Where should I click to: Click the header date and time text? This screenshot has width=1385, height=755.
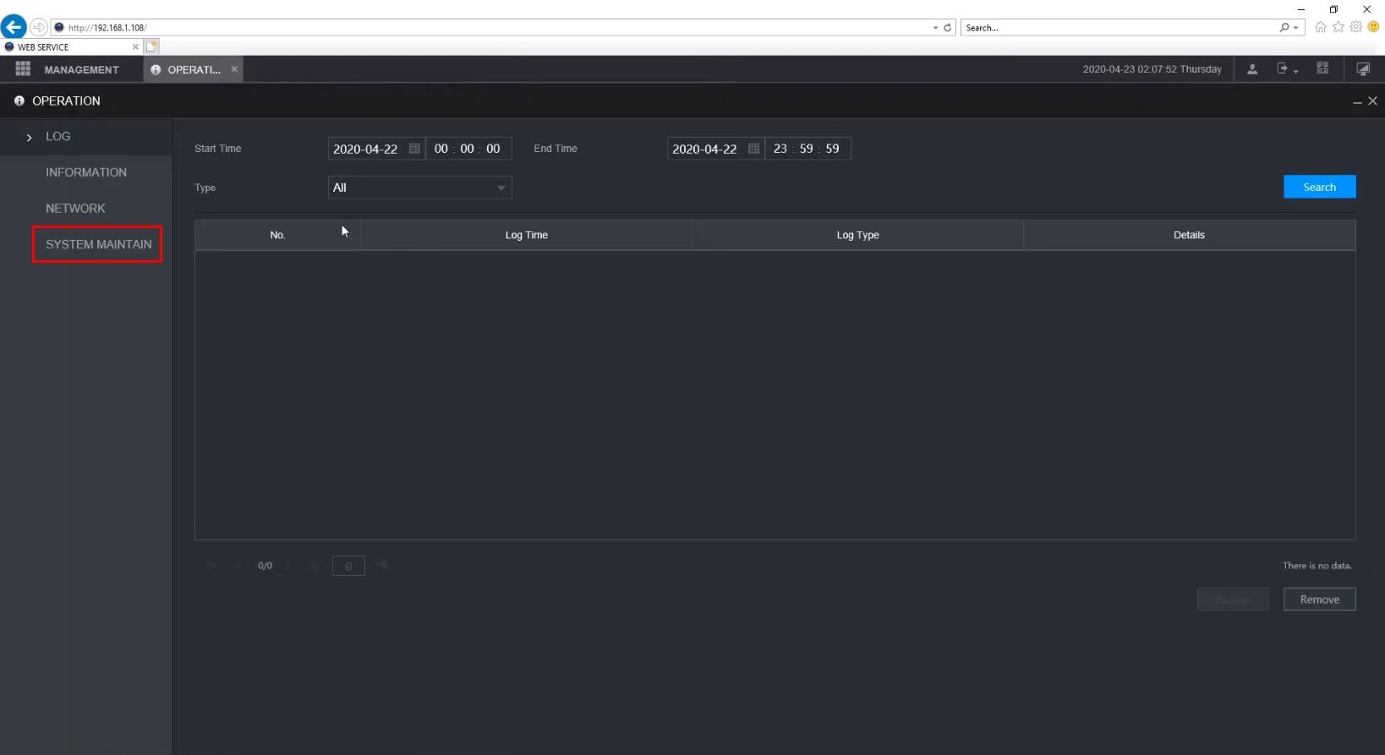[x=1152, y=69]
